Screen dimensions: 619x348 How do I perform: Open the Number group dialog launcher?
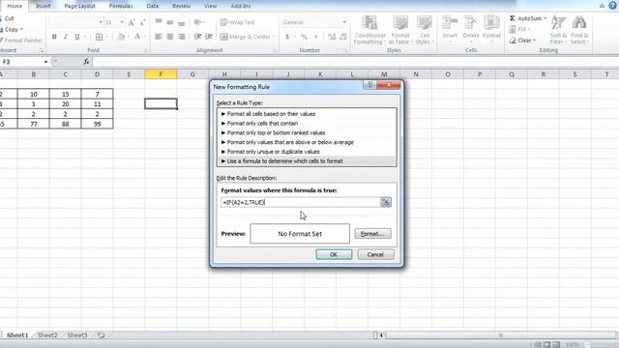click(x=345, y=50)
